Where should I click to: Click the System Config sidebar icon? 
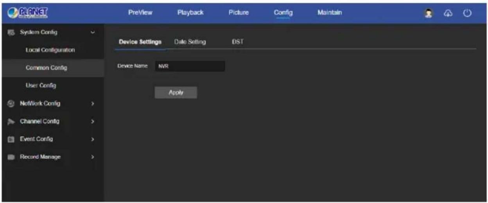(11, 32)
